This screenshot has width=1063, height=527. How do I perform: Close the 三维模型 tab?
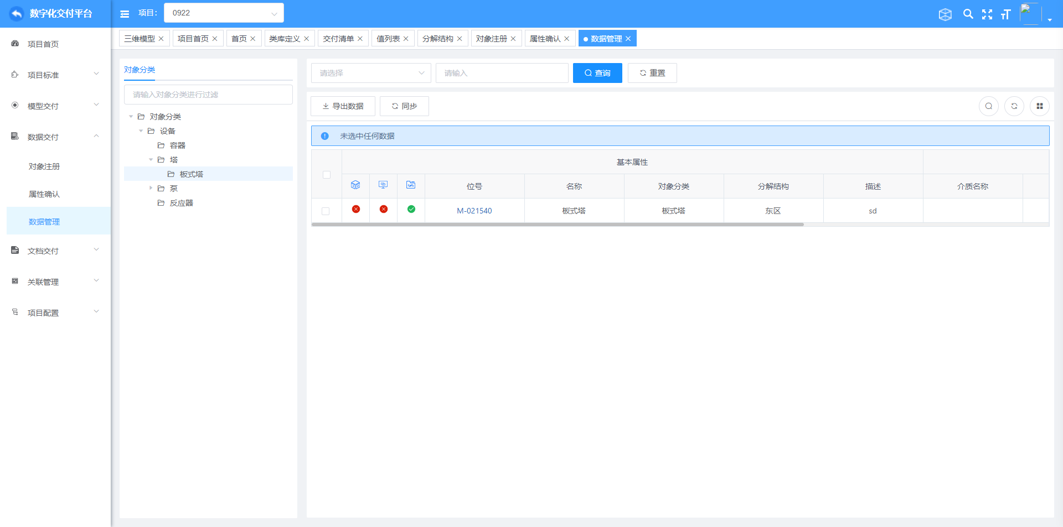[x=161, y=39]
